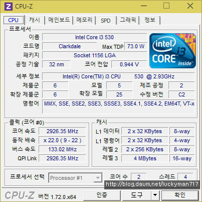
Task: Click the 레벨 3 value 4 MBytes
Action: click(145, 158)
